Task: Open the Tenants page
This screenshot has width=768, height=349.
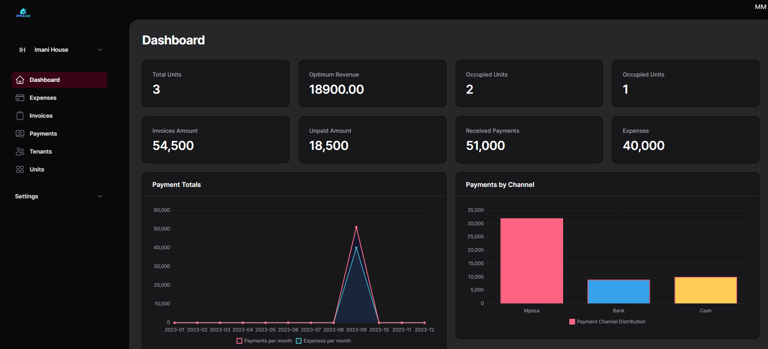Action: coord(60,151)
